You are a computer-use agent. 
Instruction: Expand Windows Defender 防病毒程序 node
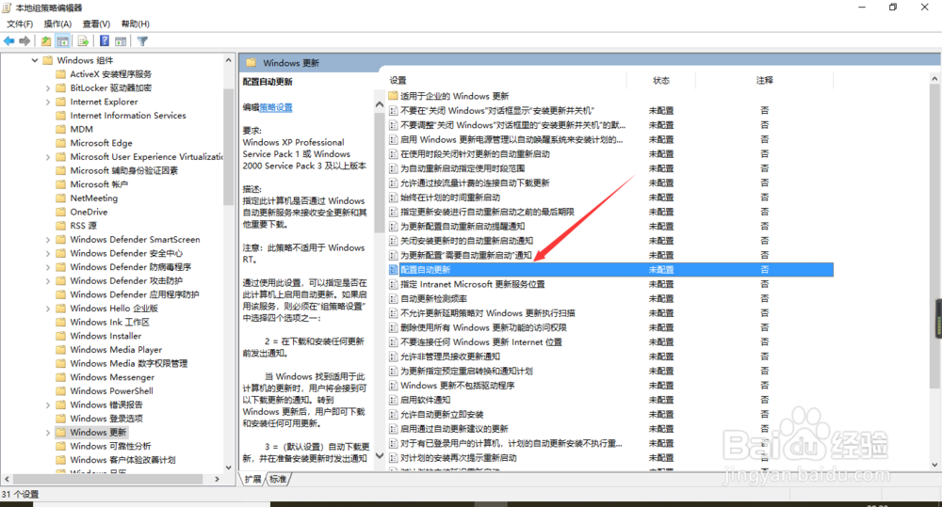(x=48, y=267)
